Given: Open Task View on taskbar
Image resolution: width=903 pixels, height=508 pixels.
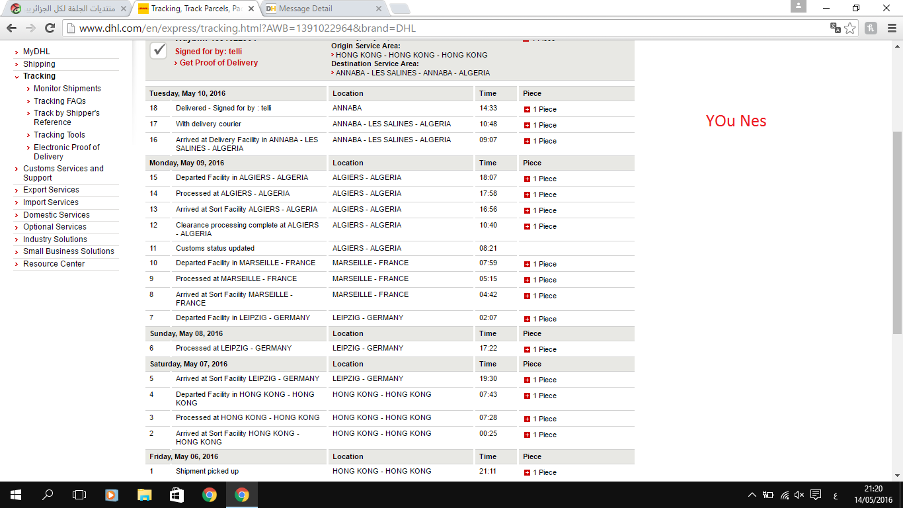Looking at the screenshot, I should tap(79, 495).
